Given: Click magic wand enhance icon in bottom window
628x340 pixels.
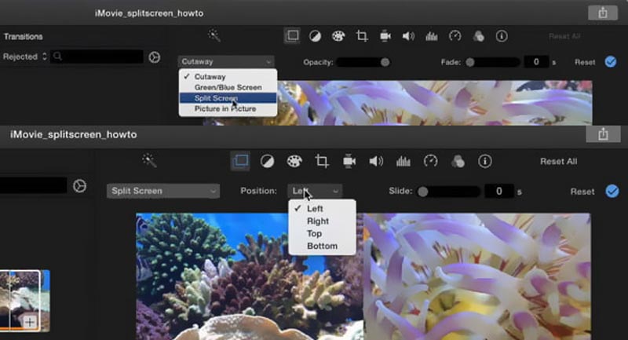Looking at the screenshot, I should pos(149,161).
